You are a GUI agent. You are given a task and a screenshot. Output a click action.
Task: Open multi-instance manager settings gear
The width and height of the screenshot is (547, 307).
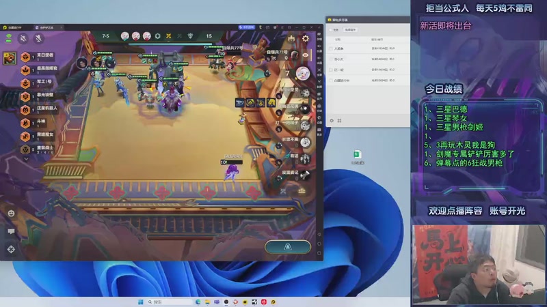(332, 121)
